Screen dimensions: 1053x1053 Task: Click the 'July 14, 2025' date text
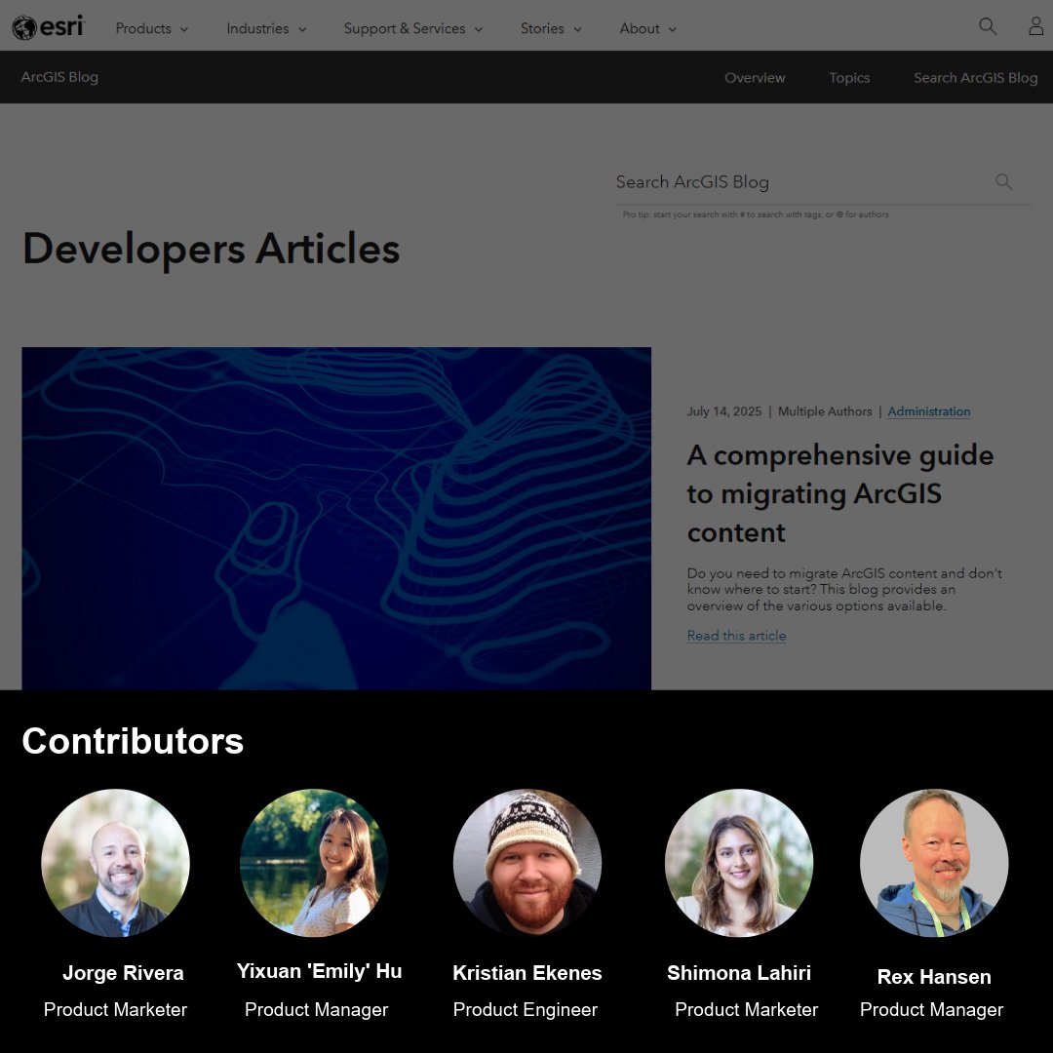[723, 411]
